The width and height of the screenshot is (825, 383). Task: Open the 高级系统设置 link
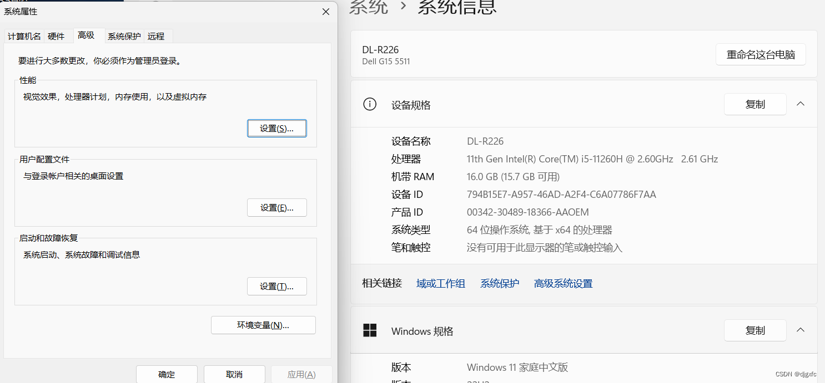click(563, 283)
